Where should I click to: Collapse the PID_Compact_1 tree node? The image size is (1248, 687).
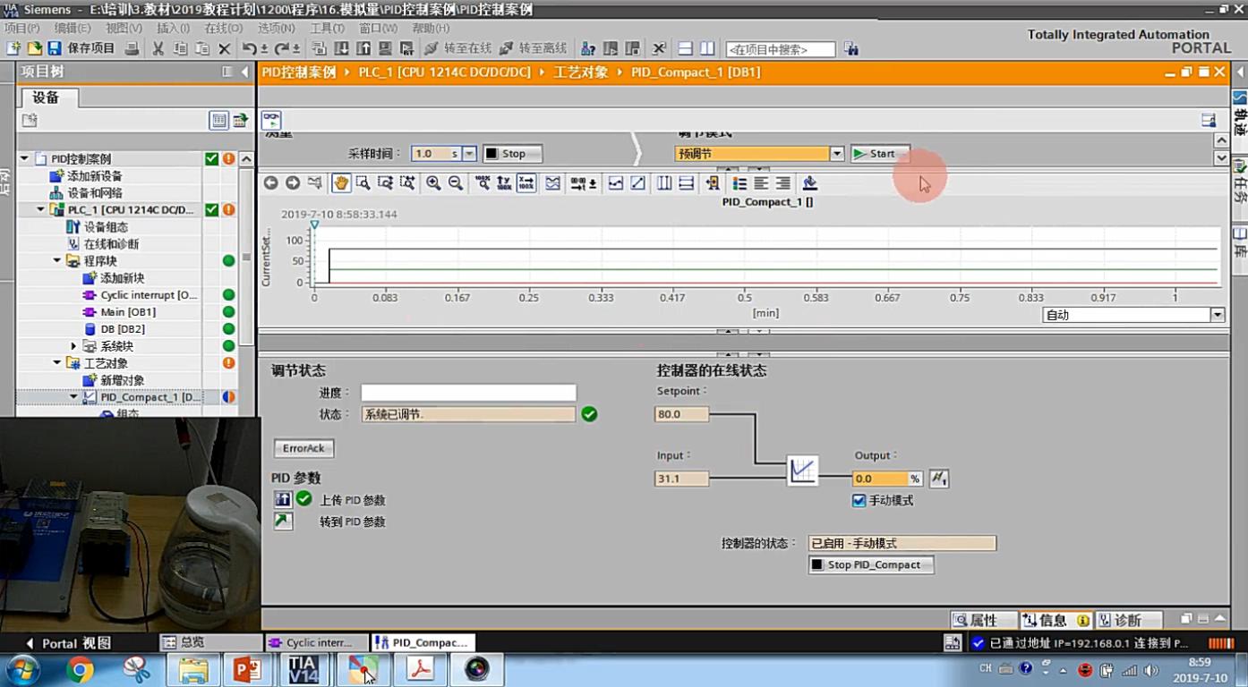coord(73,396)
